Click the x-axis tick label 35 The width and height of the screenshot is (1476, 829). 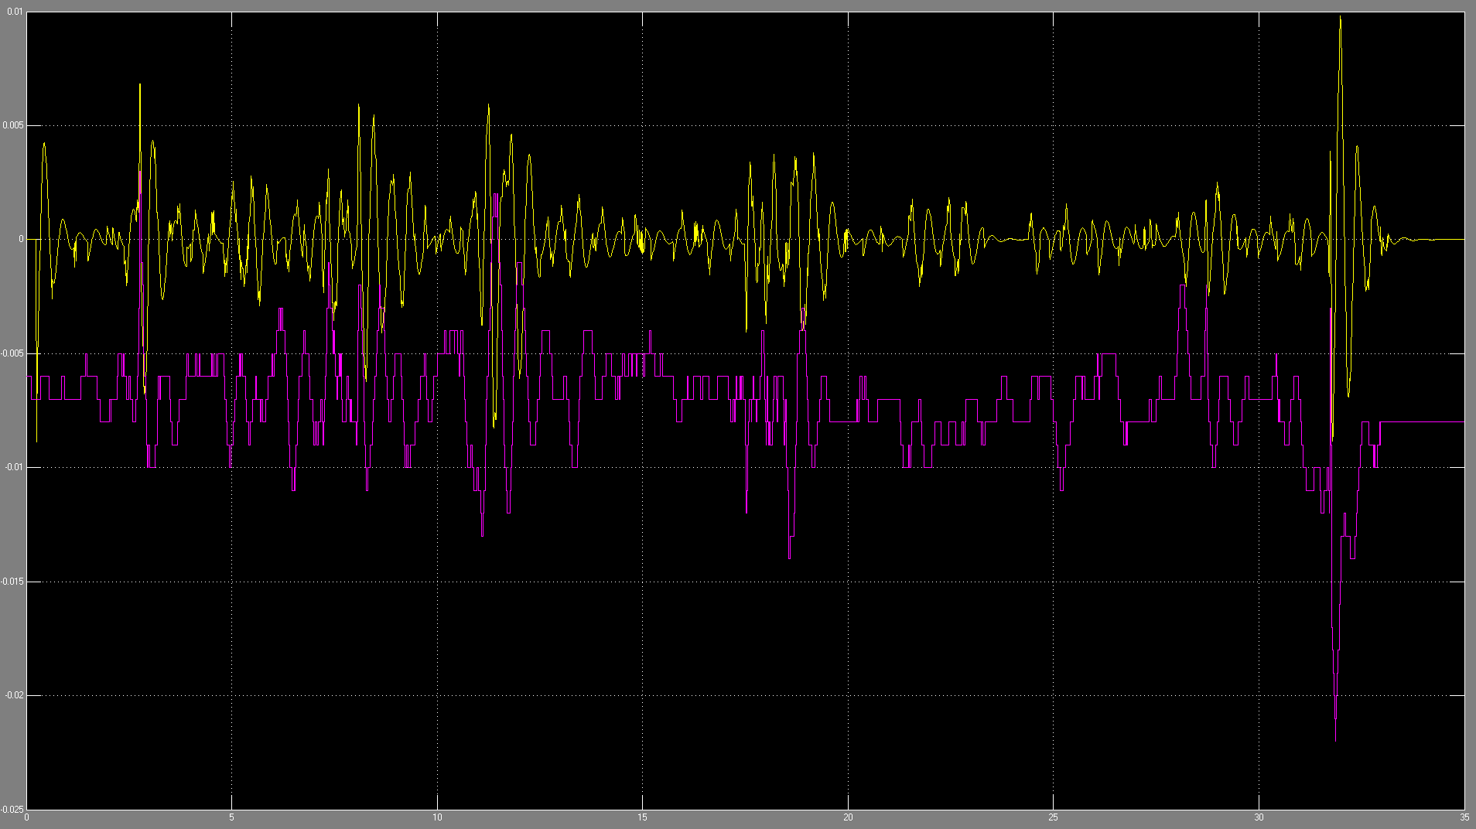click(x=1464, y=817)
